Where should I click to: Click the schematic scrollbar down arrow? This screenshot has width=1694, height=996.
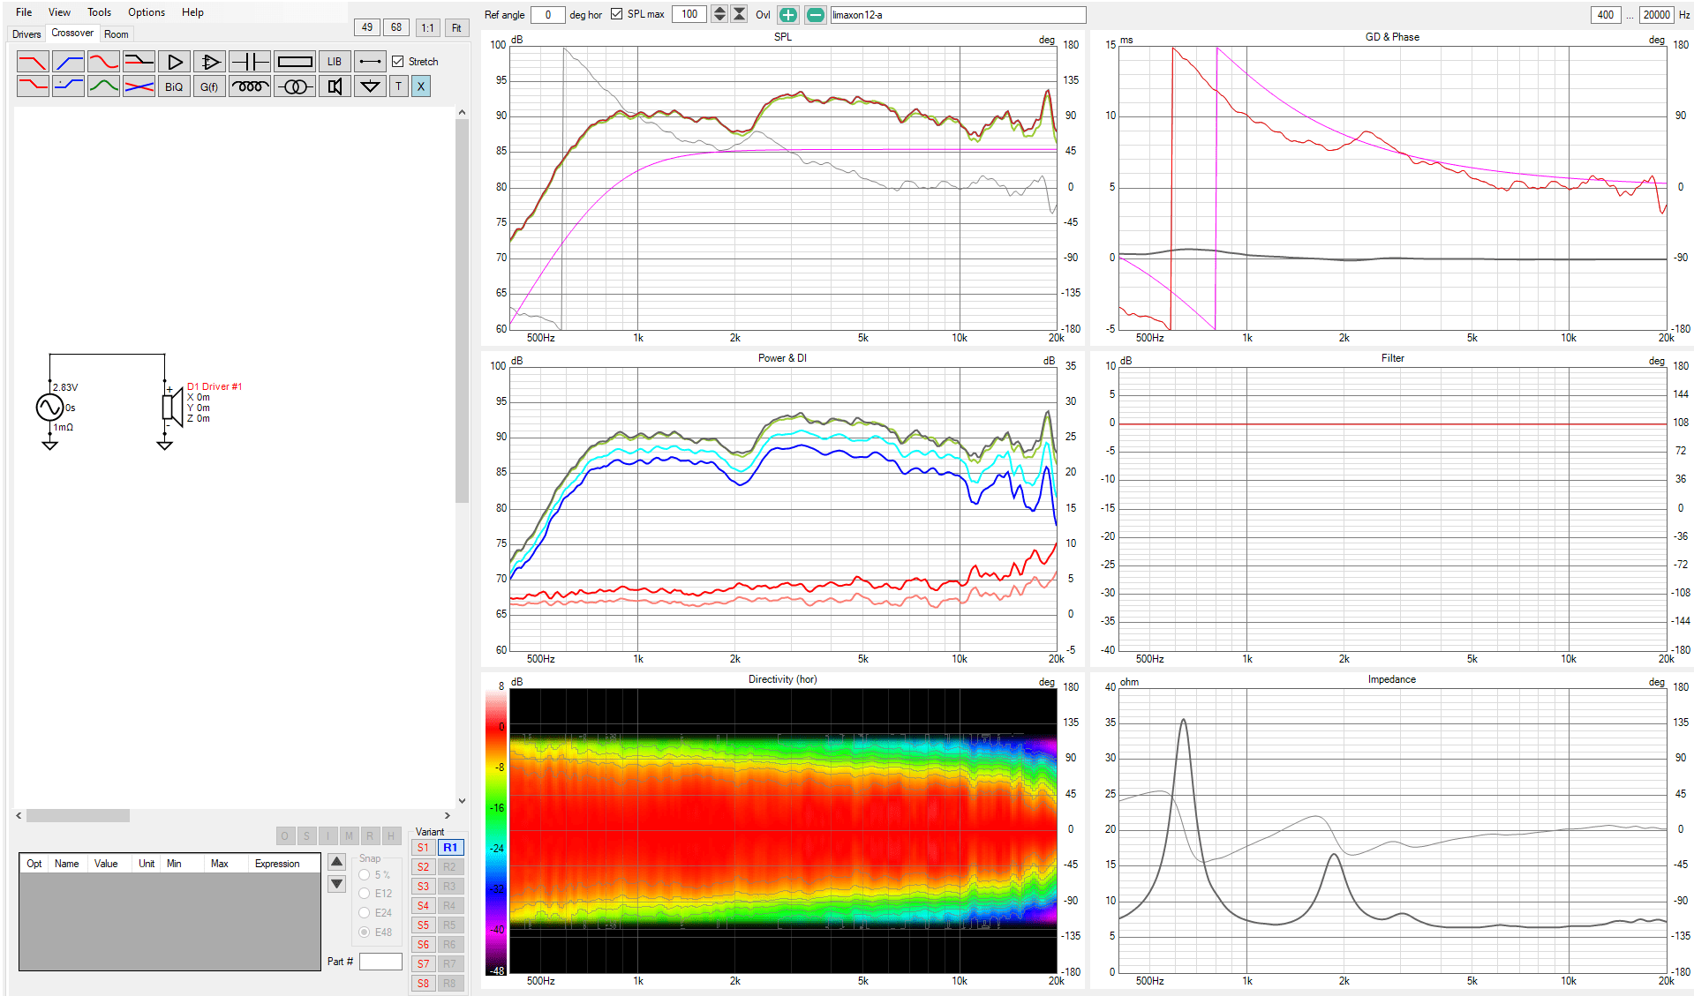[462, 801]
